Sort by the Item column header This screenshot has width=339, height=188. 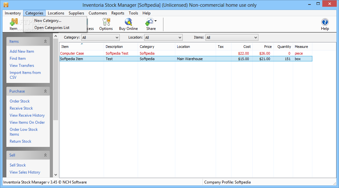(x=82, y=47)
